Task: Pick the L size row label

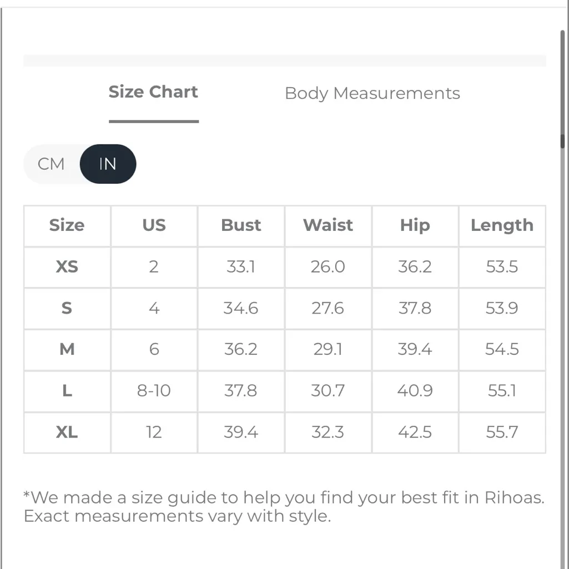Action: pyautogui.click(x=67, y=391)
